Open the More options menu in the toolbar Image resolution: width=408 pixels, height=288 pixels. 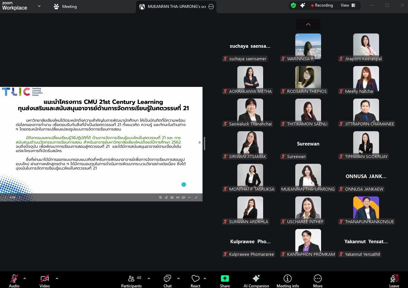(317, 281)
